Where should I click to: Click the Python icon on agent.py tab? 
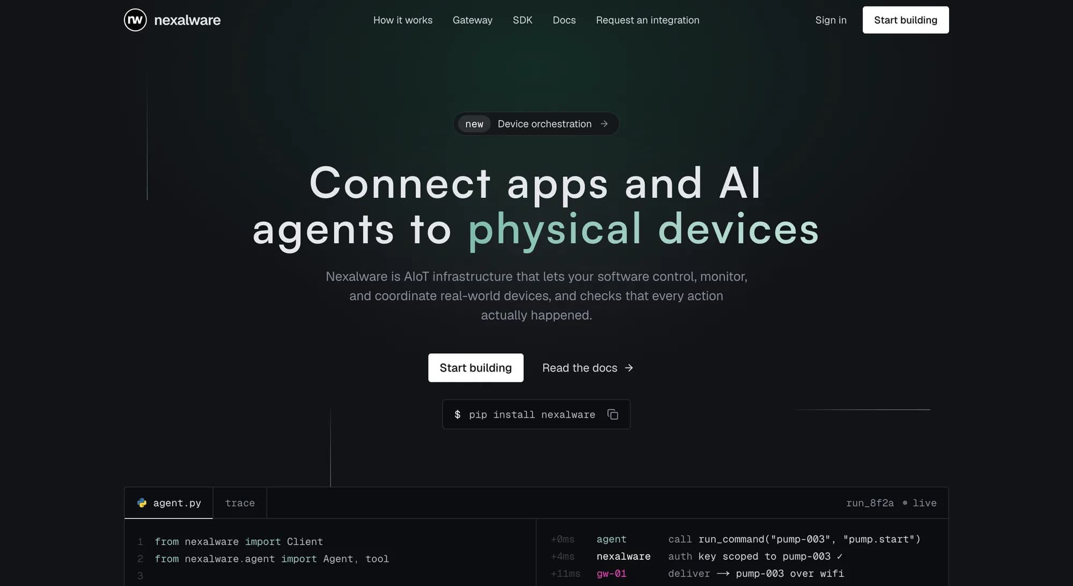[142, 503]
